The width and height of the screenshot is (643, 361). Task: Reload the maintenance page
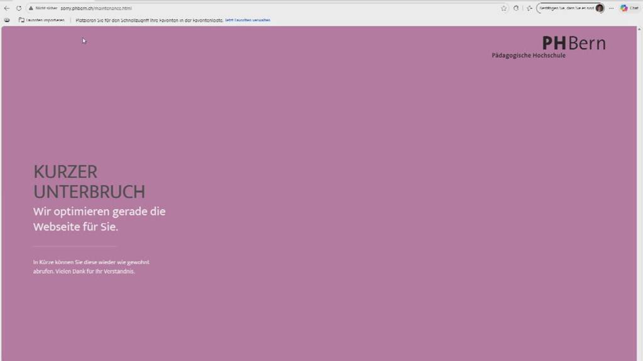click(19, 8)
